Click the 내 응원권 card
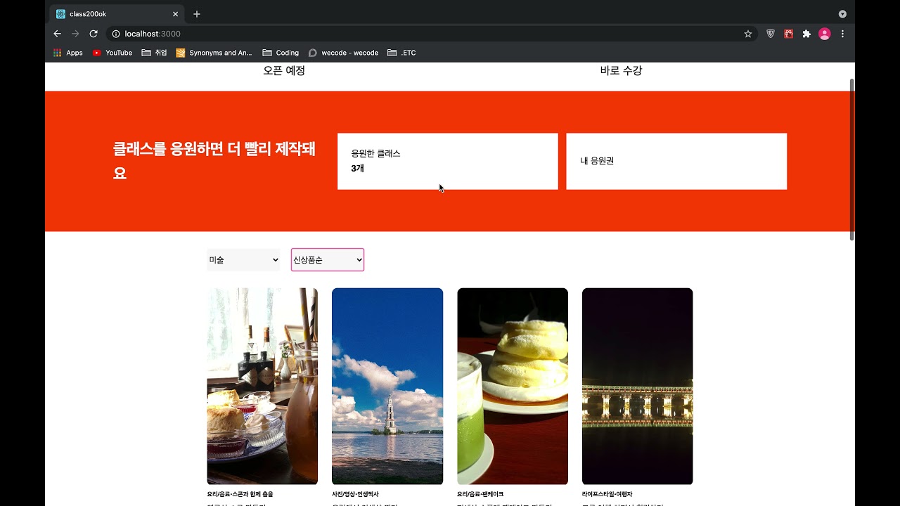This screenshot has height=506, width=900. point(676,161)
